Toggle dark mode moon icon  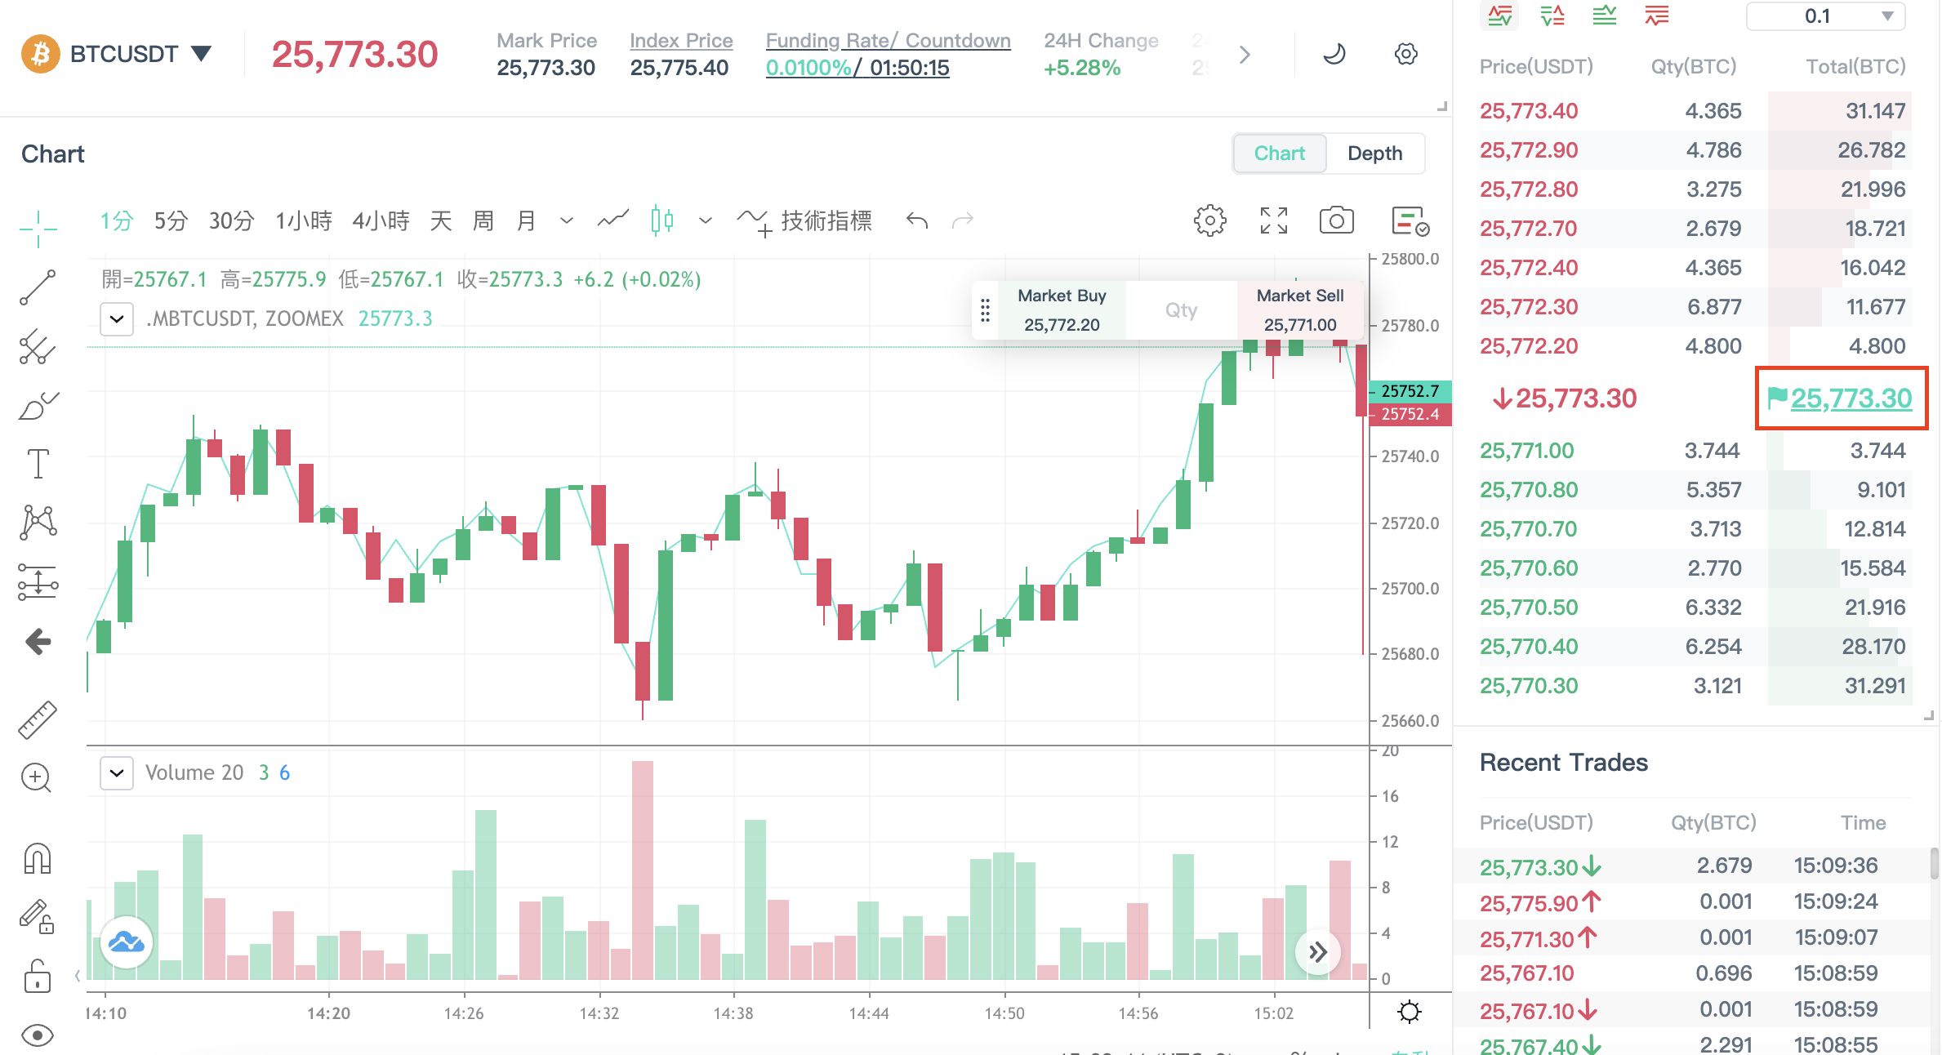(1334, 55)
